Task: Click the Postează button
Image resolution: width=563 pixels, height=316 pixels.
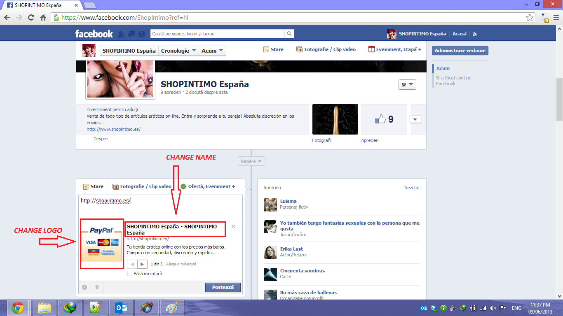Action: click(x=223, y=287)
